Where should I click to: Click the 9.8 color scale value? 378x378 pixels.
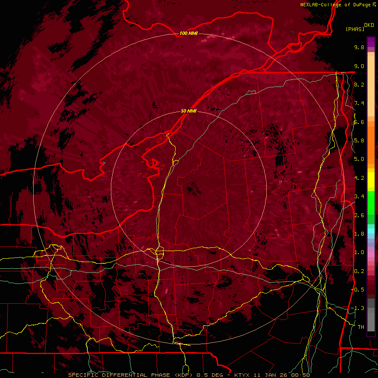tap(359, 47)
